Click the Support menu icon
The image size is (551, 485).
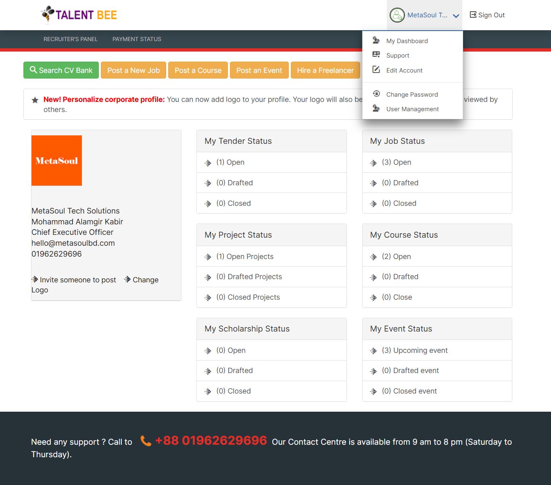pyautogui.click(x=376, y=54)
